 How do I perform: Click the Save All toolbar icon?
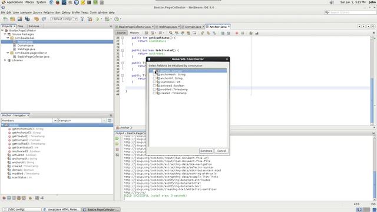pyautogui.click(x=28, y=19)
